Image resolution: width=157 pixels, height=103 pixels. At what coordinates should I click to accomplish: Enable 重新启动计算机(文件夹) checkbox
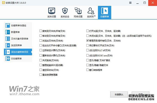pos(41,55)
